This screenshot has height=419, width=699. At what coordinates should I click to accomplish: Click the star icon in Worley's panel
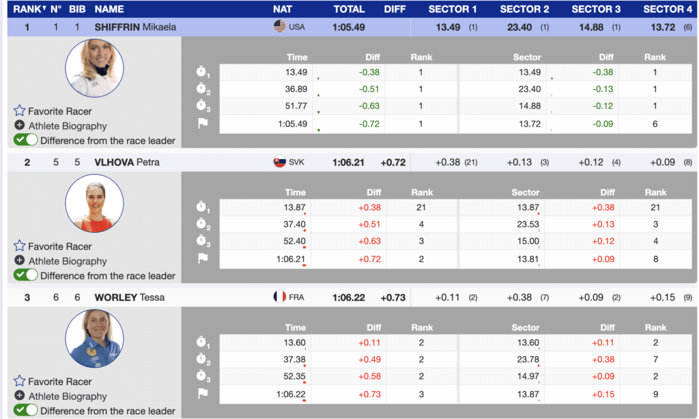pos(20,381)
